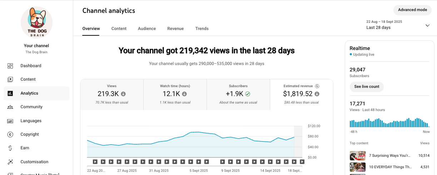Viewport: 437px width, 175px height.
Task: Click the 'The Dog Brain' channel name text
Action: tap(36, 52)
